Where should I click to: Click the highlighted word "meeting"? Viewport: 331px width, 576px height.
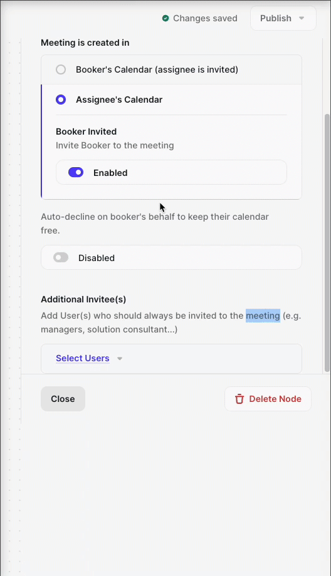click(263, 316)
